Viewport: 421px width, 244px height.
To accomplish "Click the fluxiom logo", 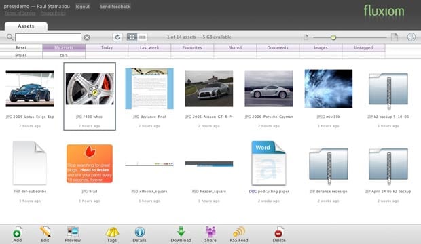I will 384,12.
